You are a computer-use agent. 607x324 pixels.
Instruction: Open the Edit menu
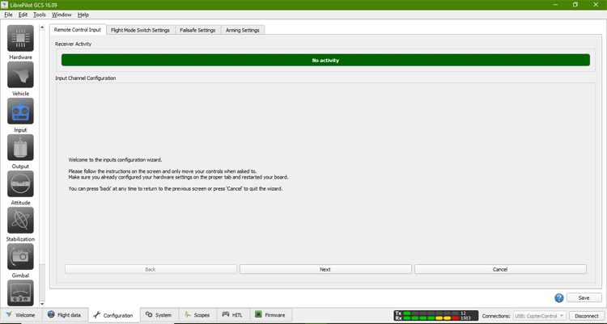(x=23, y=15)
